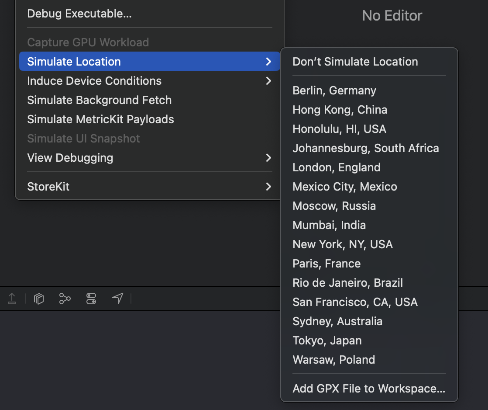Screen dimensions: 488x410
Task: Select Simulate Background Fetch
Action: click(150, 100)
